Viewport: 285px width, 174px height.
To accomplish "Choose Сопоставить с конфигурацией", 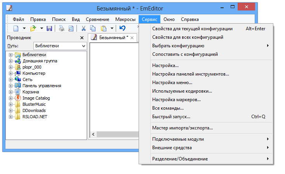I will pyautogui.click(x=206, y=54).
